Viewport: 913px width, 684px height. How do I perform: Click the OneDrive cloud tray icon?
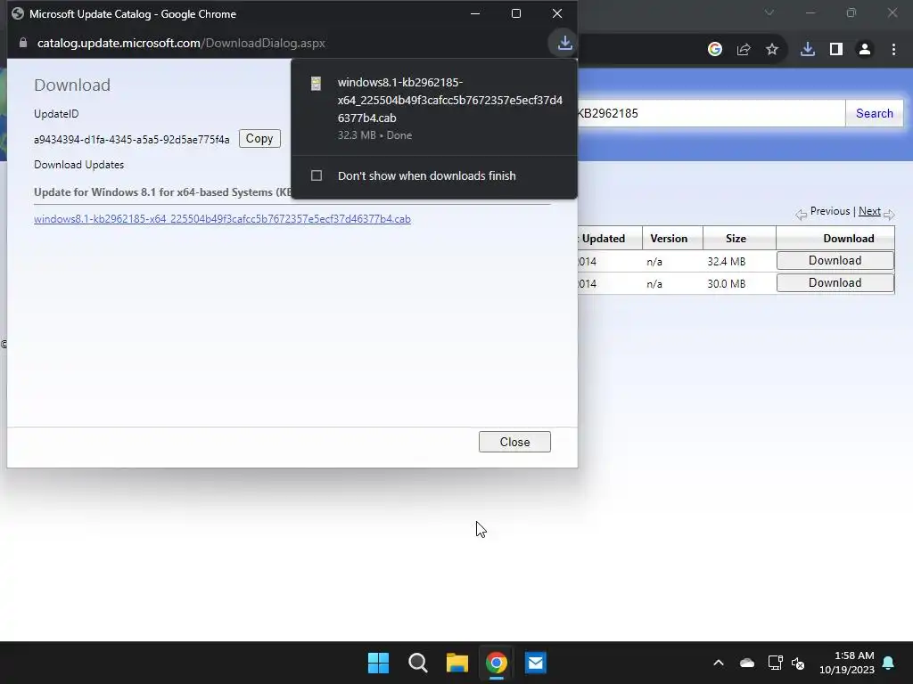click(747, 663)
